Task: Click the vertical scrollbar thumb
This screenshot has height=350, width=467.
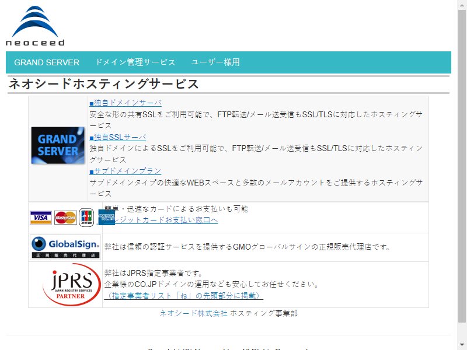Action: pos(462,166)
